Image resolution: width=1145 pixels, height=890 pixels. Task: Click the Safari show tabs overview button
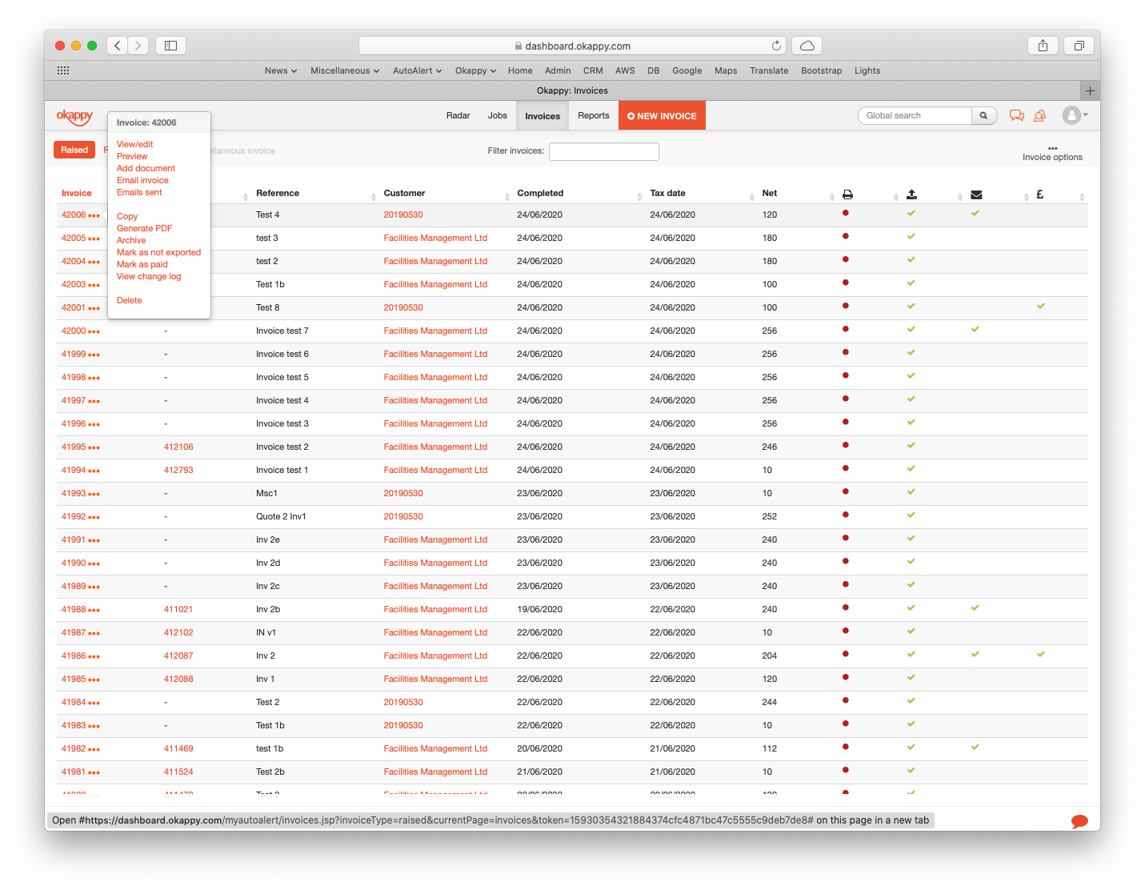click(x=1079, y=46)
